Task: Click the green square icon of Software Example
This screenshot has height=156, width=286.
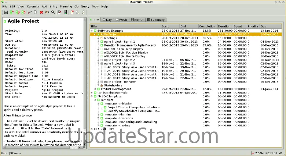Action: point(95,31)
